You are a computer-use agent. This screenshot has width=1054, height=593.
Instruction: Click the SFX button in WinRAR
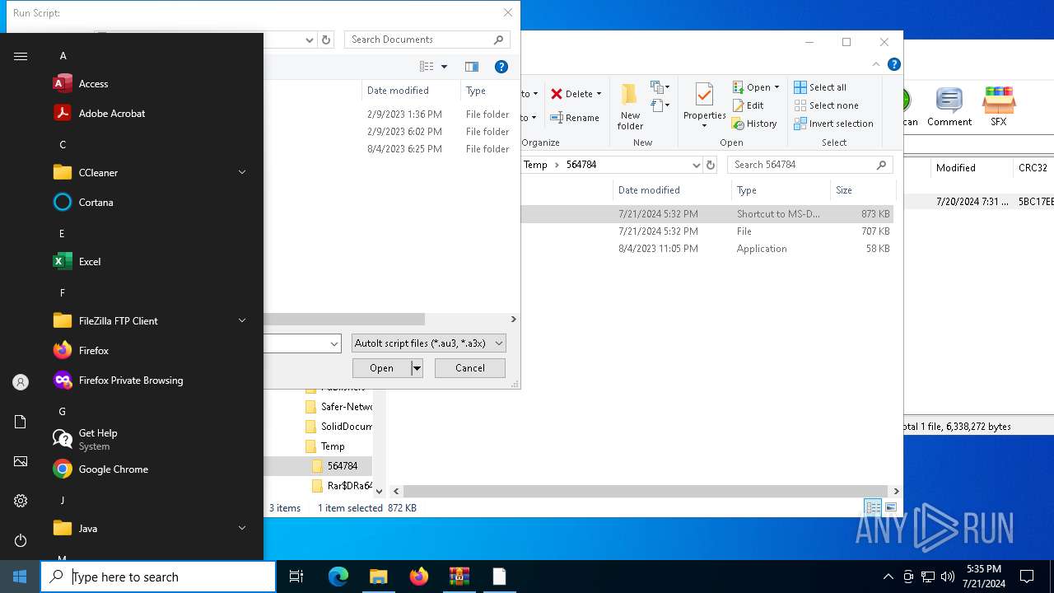998,106
